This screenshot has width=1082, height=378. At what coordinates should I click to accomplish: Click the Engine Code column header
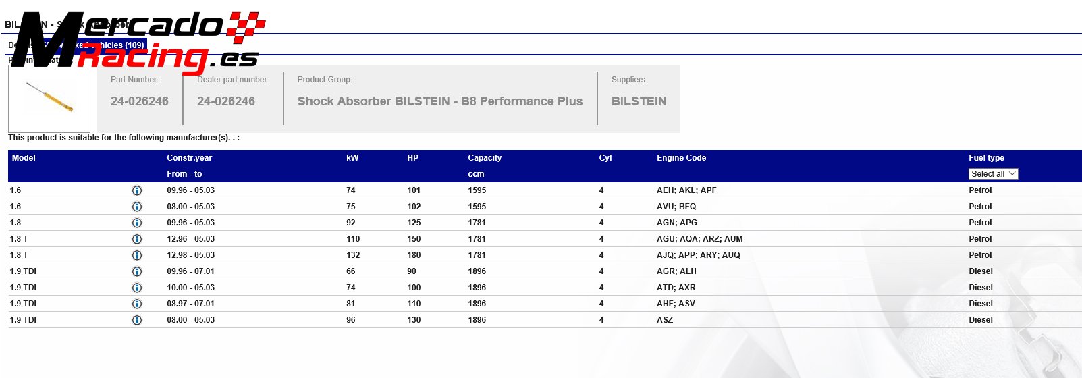[x=681, y=158]
